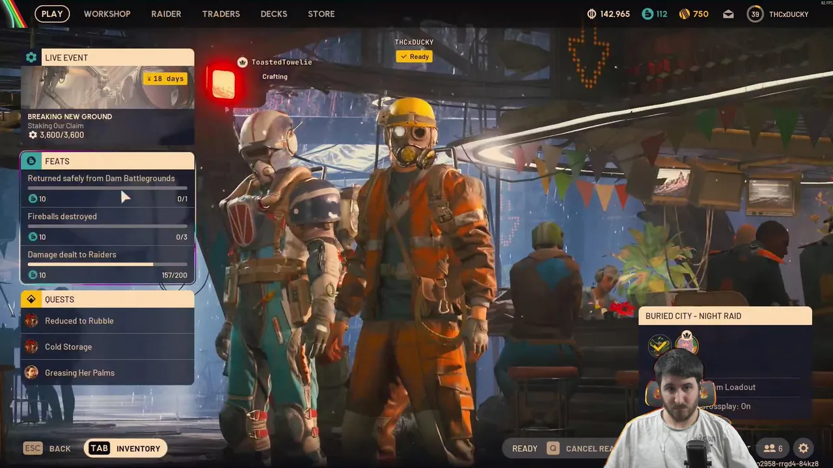The height and width of the screenshot is (468, 833).
Task: Open the Raider tab
Action: click(166, 14)
